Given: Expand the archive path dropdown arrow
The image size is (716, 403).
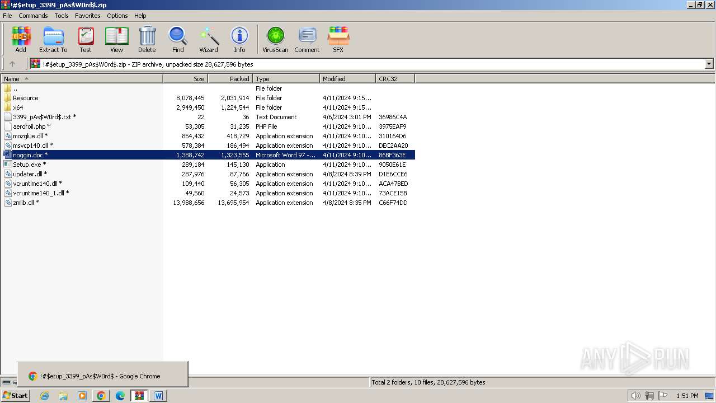Looking at the screenshot, I should pyautogui.click(x=709, y=64).
